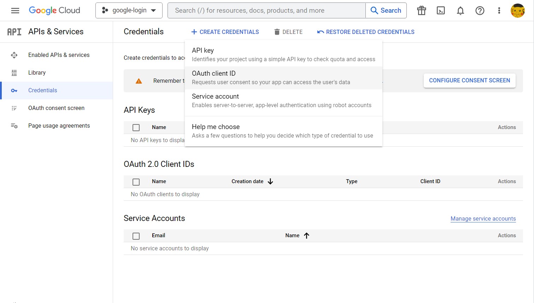Click the orange warning triangle icon
Screen dimensions: 534x303
click(139, 81)
